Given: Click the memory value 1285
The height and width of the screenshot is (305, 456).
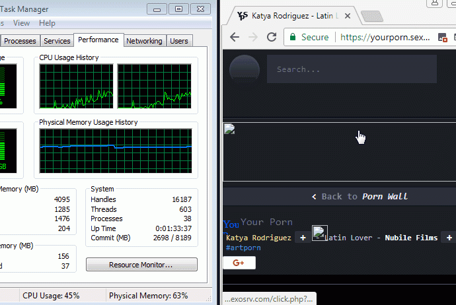Looking at the screenshot, I should click(62, 209).
